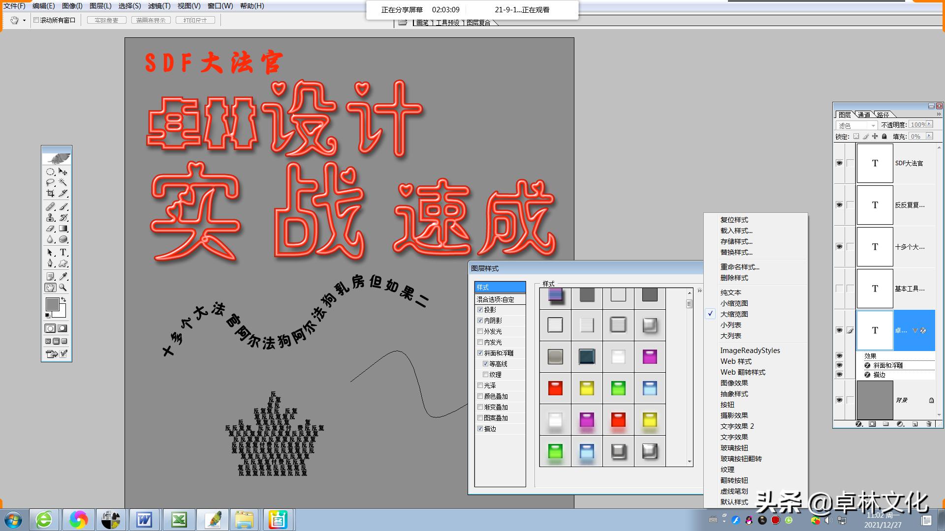Select the Move tool in toolbox

coord(63,172)
